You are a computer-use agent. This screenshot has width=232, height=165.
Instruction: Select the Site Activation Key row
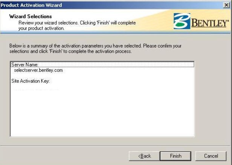click(x=31, y=81)
